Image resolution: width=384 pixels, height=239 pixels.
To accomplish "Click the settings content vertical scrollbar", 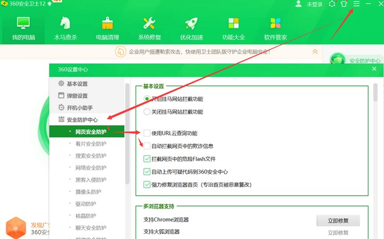I will pyautogui.click(x=375, y=93).
